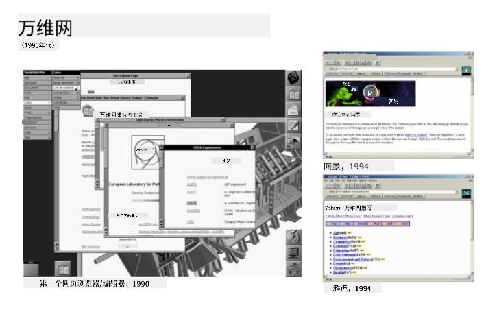Image resolution: width=499 pixels, height=312 pixels.
Task: Follow the ALEPH link in CERN Experiments
Action: pyautogui.click(x=193, y=184)
